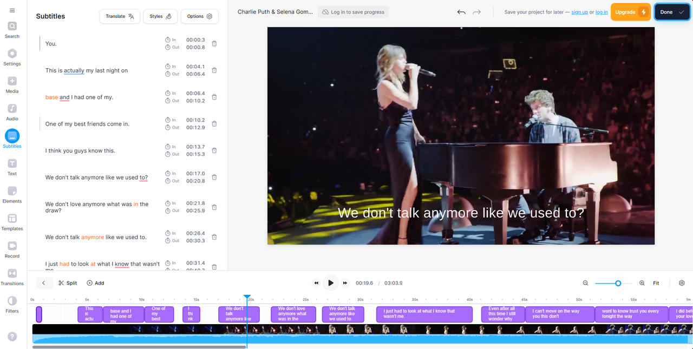Open the Search panel in sidebar

(12, 30)
